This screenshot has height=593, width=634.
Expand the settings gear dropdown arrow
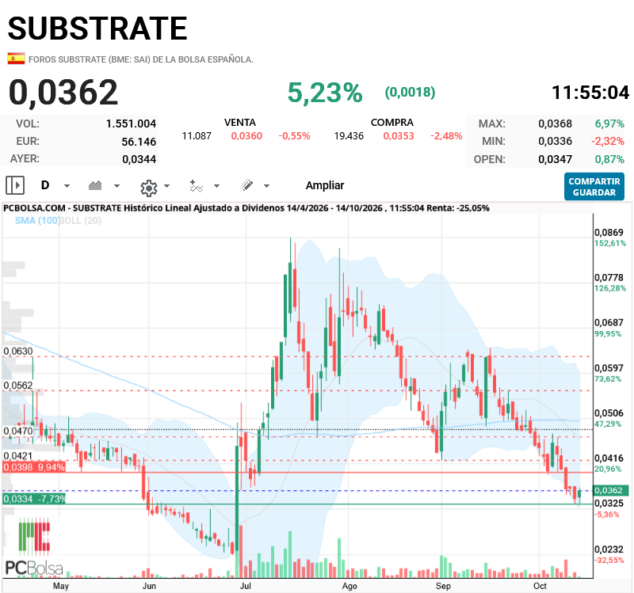point(166,186)
